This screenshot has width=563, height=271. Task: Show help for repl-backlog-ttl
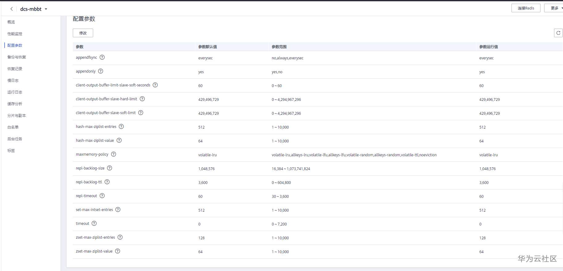coord(107,182)
